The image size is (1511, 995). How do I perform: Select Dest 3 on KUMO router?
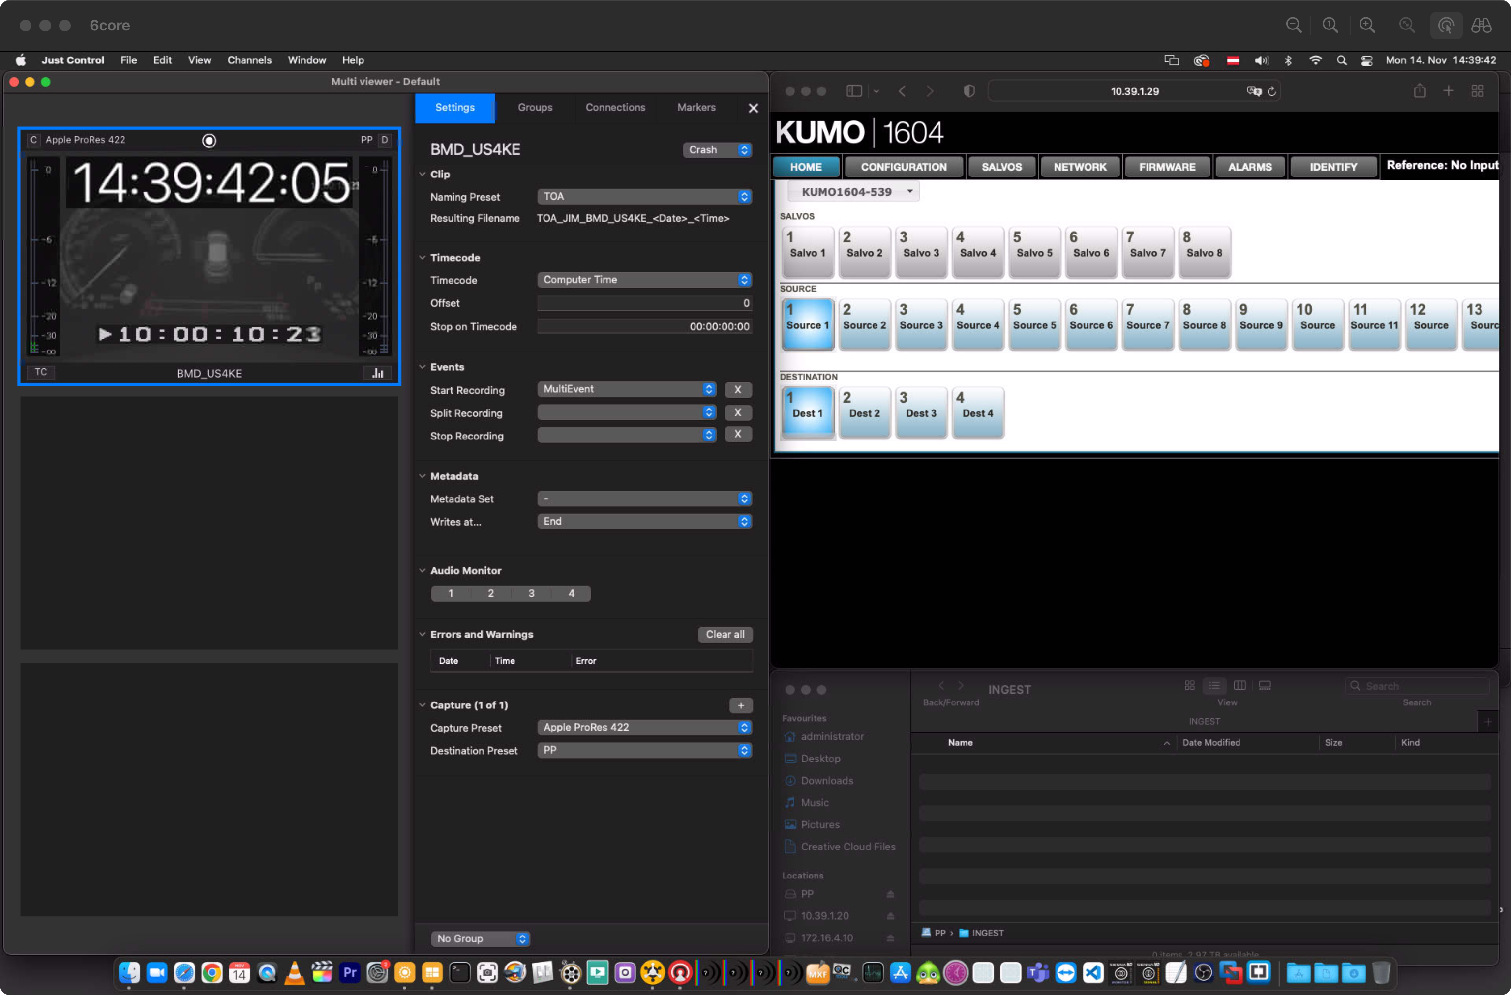pos(921,412)
